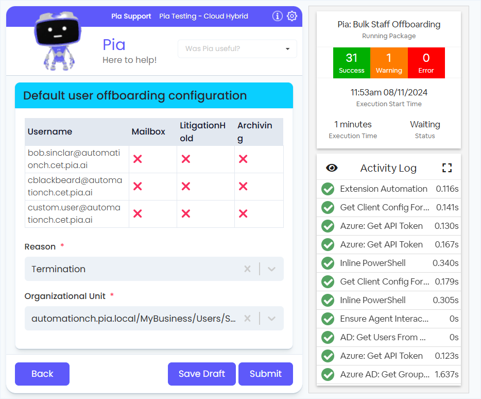Click the Pia robot avatar

click(x=58, y=41)
